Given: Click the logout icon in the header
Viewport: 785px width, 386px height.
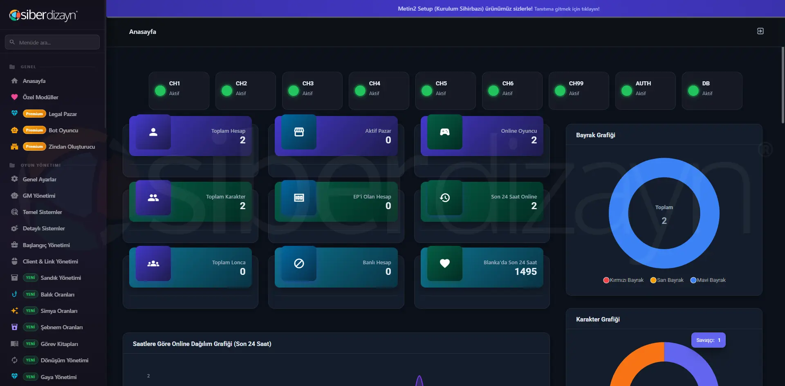Looking at the screenshot, I should coord(760,31).
